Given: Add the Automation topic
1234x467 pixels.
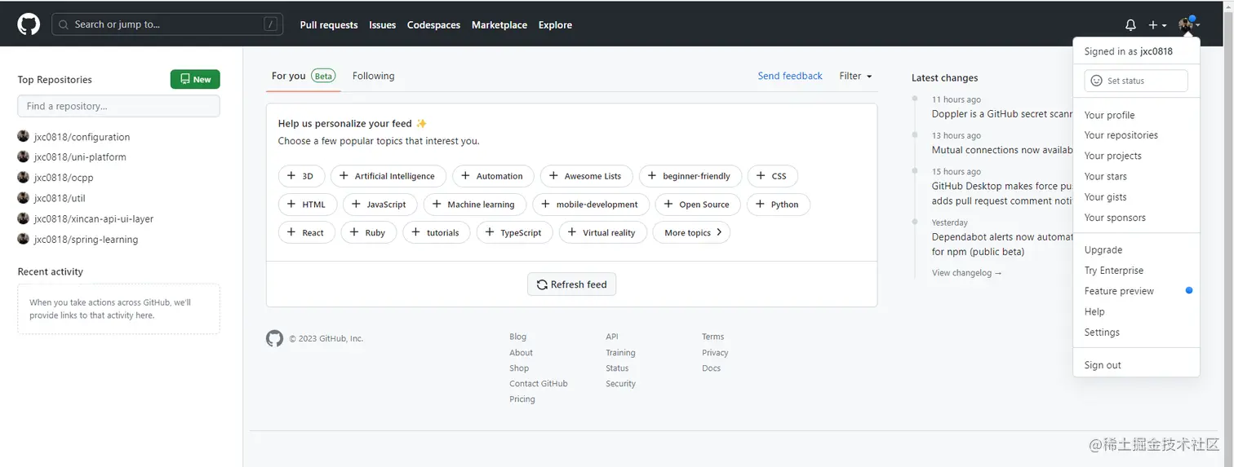Looking at the screenshot, I should click(493, 176).
